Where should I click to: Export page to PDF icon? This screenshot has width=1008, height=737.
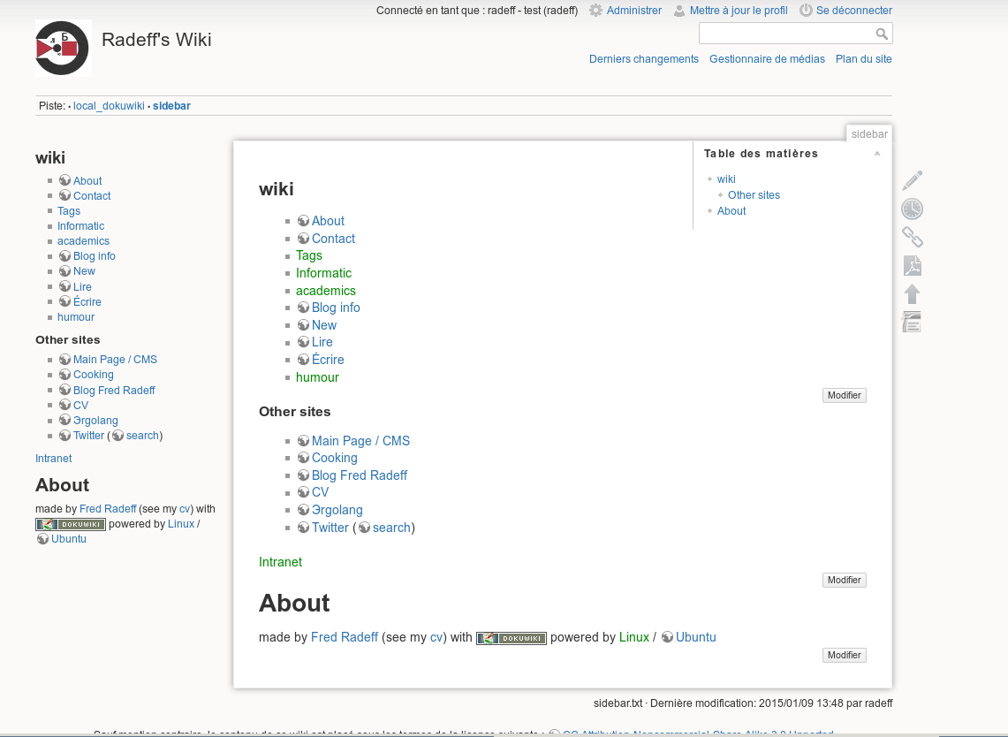coord(913,266)
